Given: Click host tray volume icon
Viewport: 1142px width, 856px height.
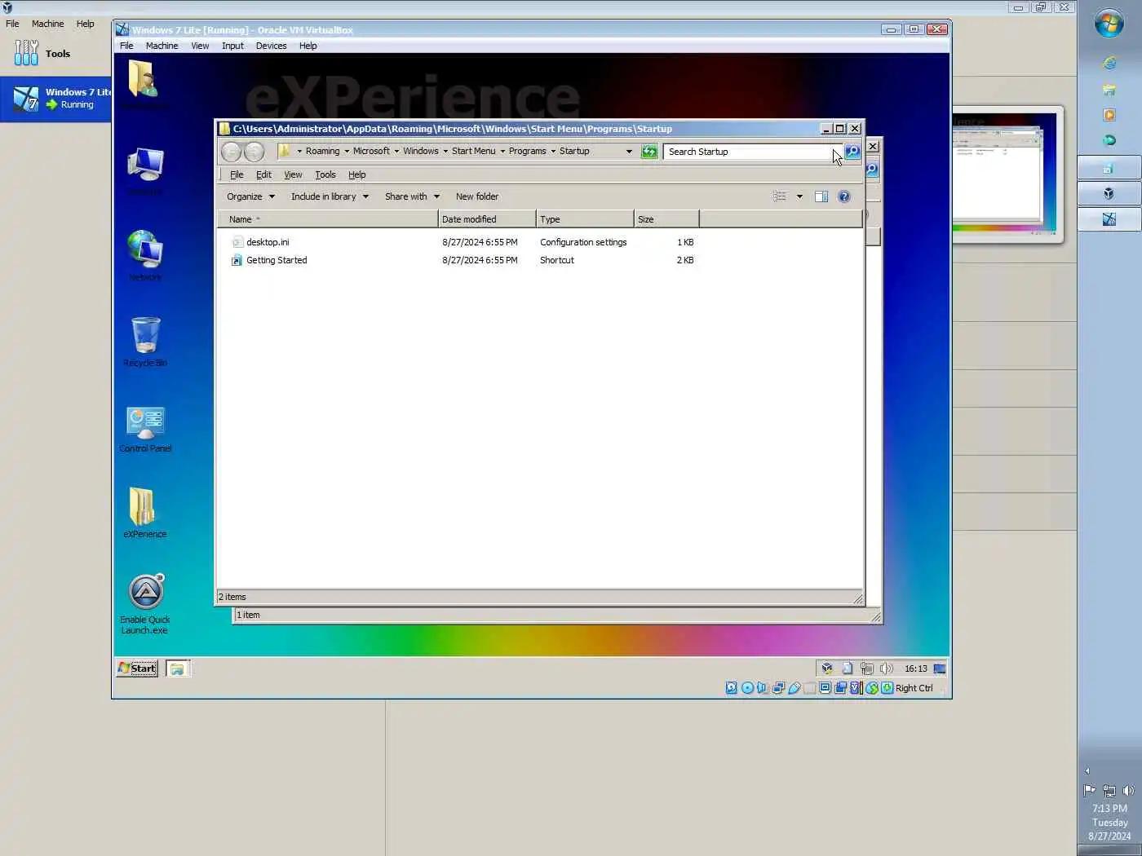Looking at the screenshot, I should tap(1129, 790).
